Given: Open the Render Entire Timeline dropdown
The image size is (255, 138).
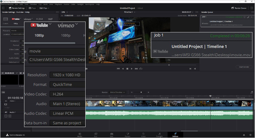Looking at the screenshot, I should click(117, 92).
